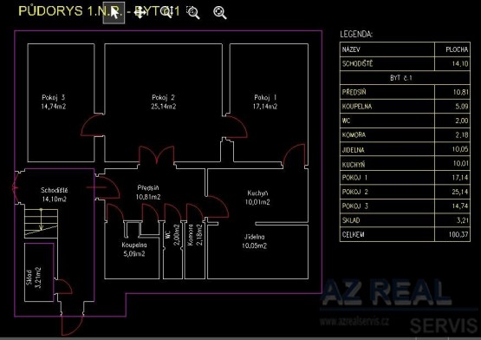
Task: Open the www.azrealservis.cz link
Action: [354, 321]
